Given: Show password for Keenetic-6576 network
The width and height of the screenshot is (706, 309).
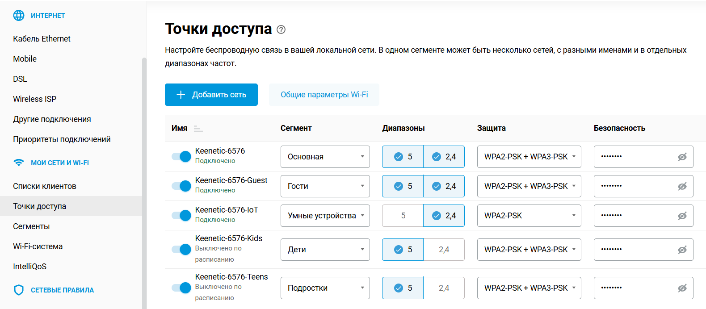Looking at the screenshot, I should (682, 157).
